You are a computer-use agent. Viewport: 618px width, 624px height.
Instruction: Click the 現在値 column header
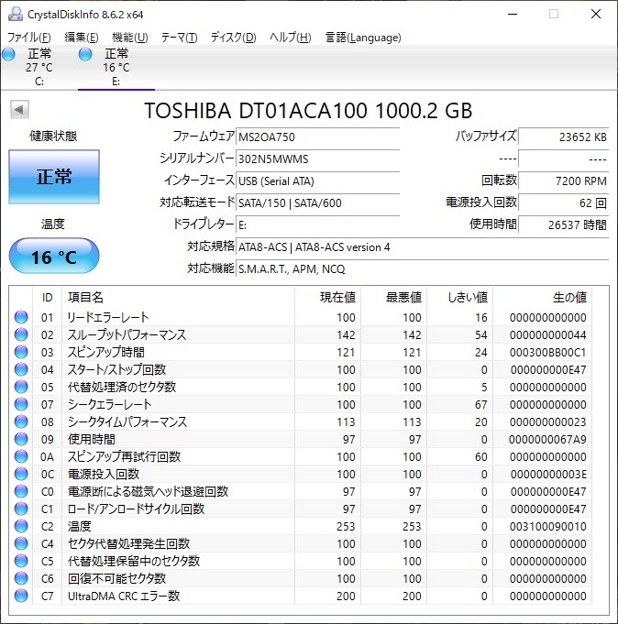tap(328, 297)
